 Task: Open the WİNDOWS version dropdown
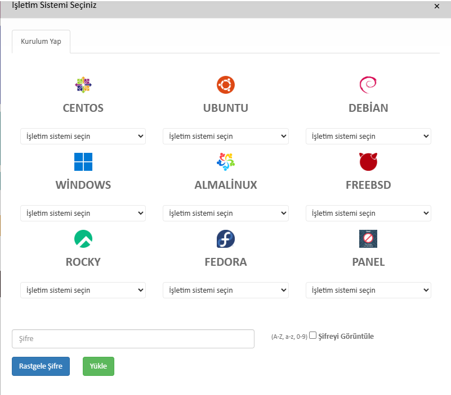(x=83, y=213)
